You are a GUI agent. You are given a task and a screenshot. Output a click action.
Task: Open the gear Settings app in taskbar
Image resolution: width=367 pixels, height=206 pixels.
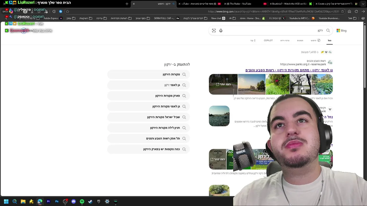tap(107, 201)
